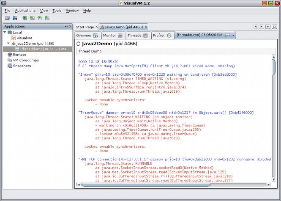Click the "java2d.Intro$Surface.run(Intro.java:374)" line
Screen dimensions: 281x201
pyautogui.click(x=141, y=87)
